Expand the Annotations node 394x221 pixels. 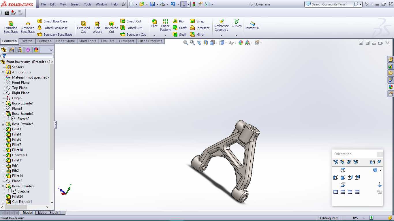click(3, 72)
